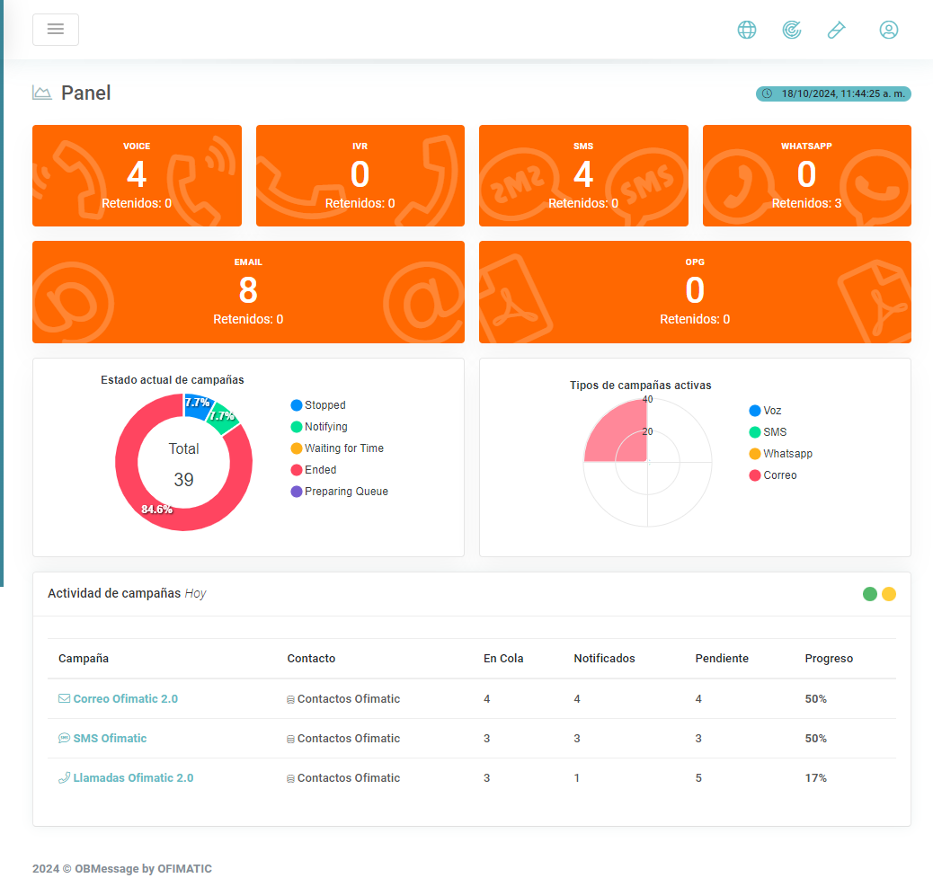Click the green status dot
Image resolution: width=933 pixels, height=887 pixels.
click(869, 594)
